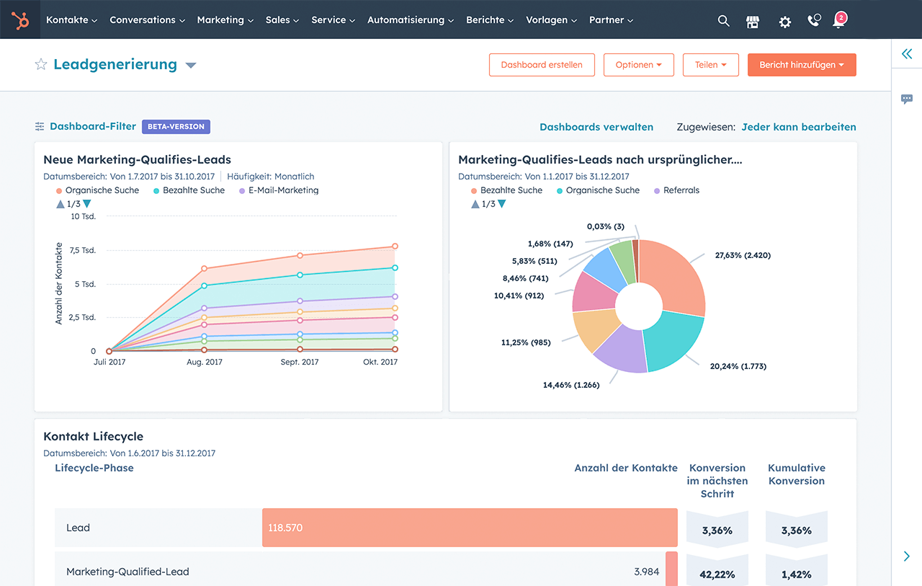Open the calling tool
The width and height of the screenshot is (922, 586).
pyautogui.click(x=813, y=21)
